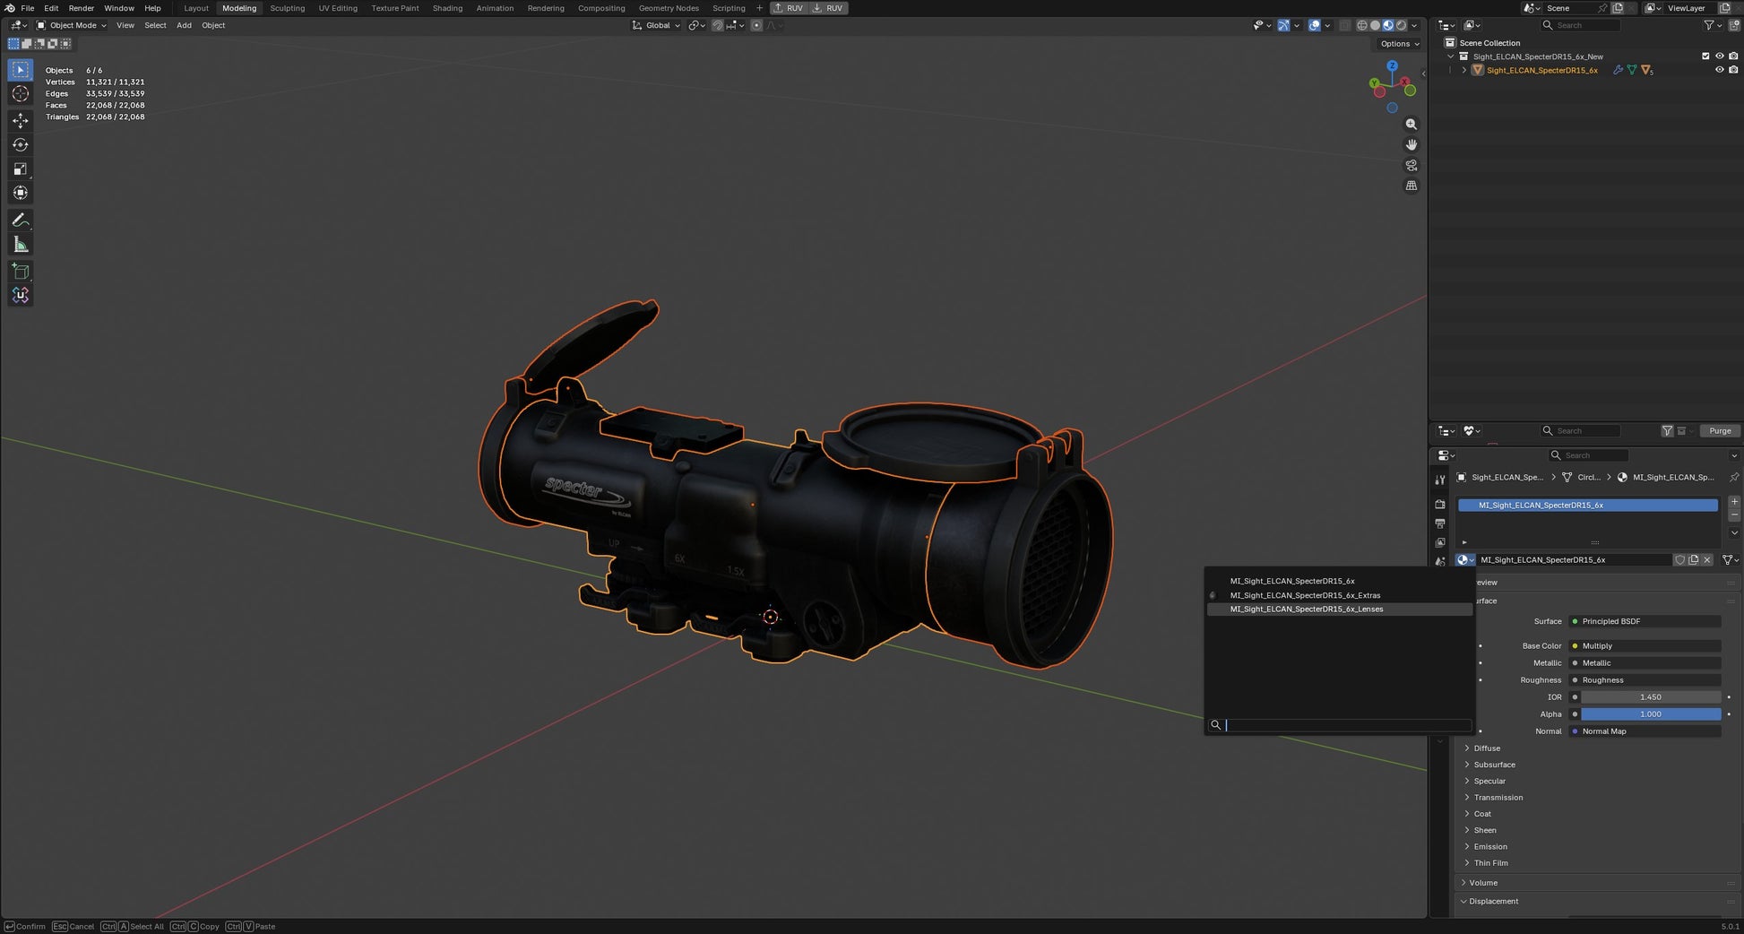Click the Alpha value slider
1744x934 pixels.
[1650, 714]
